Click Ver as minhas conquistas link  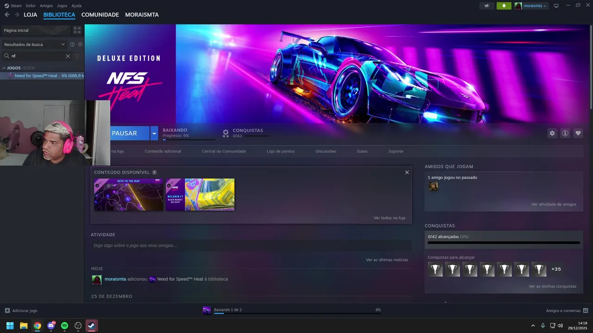point(552,286)
